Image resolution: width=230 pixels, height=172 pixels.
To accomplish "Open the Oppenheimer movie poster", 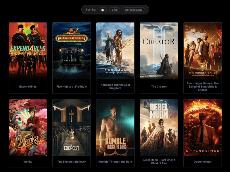I will [x=203, y=128].
